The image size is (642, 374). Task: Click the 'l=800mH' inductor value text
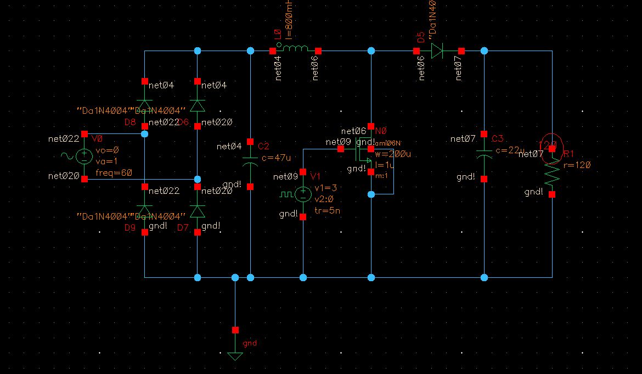tap(288, 20)
